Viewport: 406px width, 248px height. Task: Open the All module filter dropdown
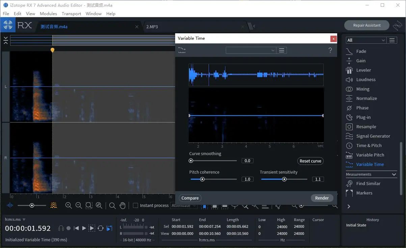tap(366, 40)
